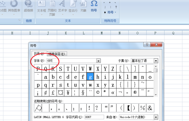
Task: Select column header K in the worksheet
Action: coord(66,33)
